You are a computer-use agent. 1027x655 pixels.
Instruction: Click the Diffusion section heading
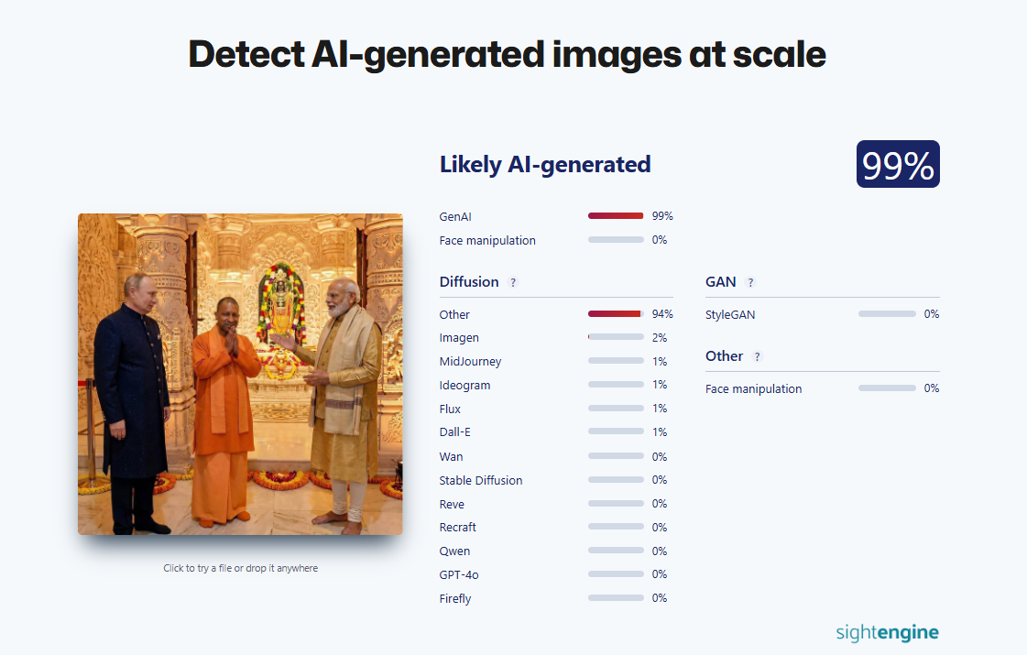pos(469,282)
